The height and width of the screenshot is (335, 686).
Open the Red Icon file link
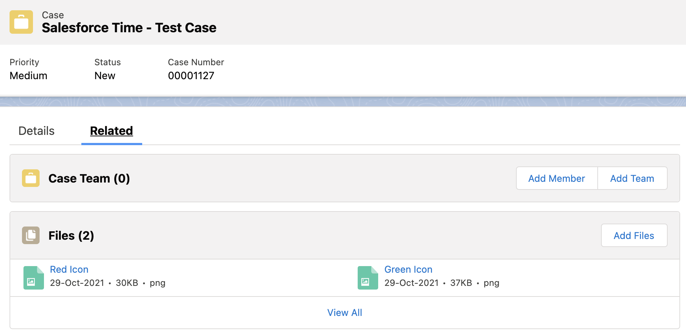69,269
